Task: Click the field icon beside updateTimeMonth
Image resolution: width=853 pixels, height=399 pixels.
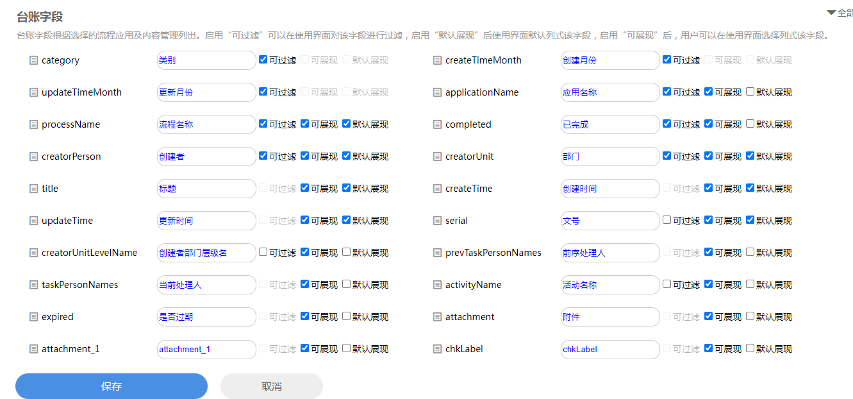Action: click(x=34, y=92)
